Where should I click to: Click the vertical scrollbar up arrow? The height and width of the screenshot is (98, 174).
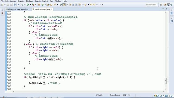tap(166, 12)
